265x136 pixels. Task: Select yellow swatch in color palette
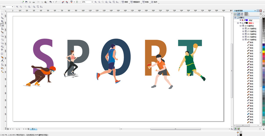[x=264, y=52]
